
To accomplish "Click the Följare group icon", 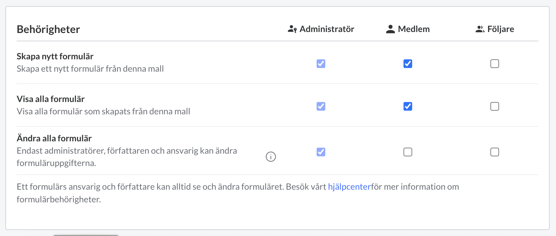I will (480, 29).
